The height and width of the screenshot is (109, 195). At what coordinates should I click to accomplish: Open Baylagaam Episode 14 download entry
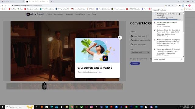pyautogui.click(x=167, y=33)
